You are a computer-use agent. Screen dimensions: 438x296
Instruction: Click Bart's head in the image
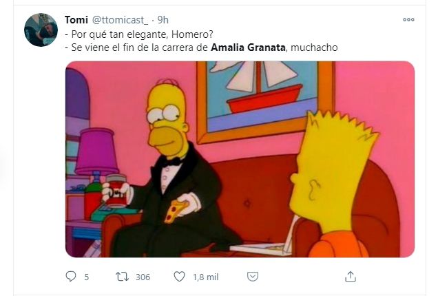click(x=334, y=173)
